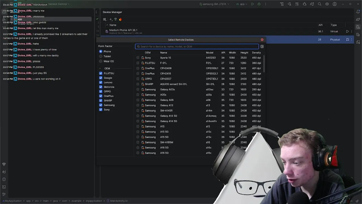Screen dimensions: 362x204
Task: Uncheck the FUJITSU OEM checkbox
Action: coord(101,73)
